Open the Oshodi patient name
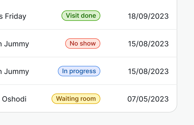The image size is (194, 125). 14,99
